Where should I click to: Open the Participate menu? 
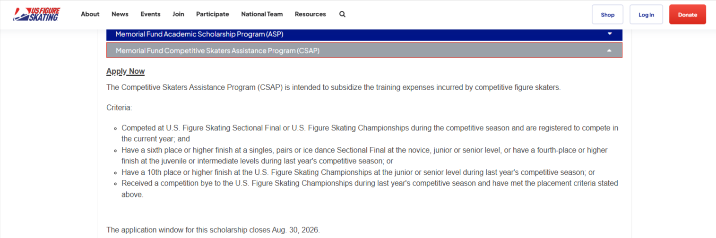coord(213,14)
